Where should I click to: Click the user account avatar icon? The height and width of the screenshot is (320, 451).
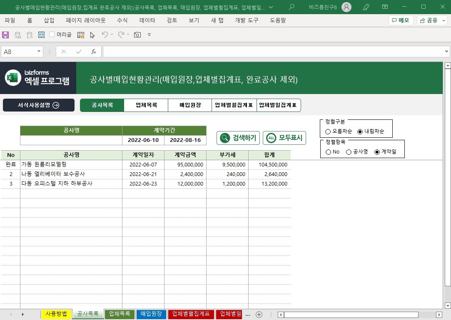tap(346, 7)
